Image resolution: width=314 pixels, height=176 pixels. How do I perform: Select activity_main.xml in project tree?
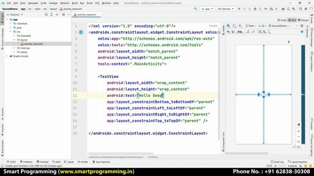coord(33,44)
